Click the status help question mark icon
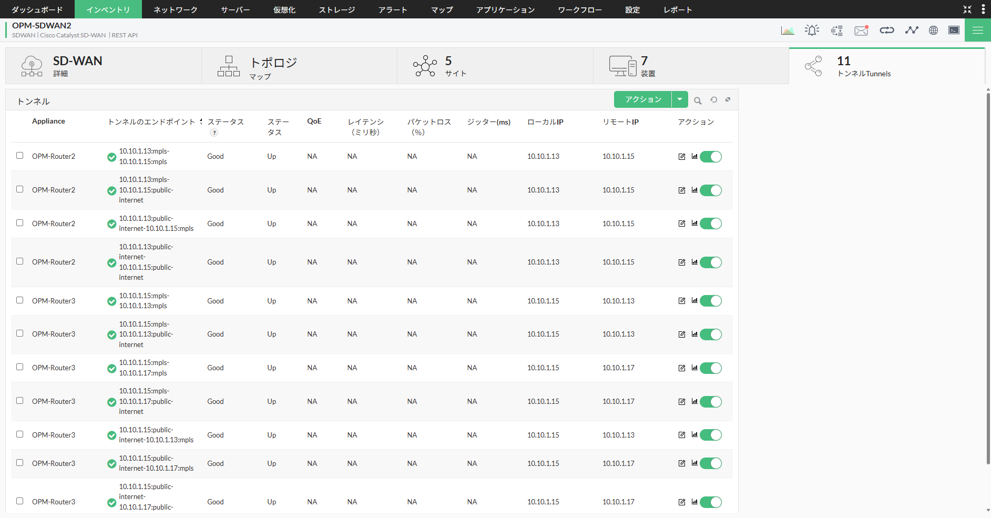This screenshot has width=991, height=518. 214,133
